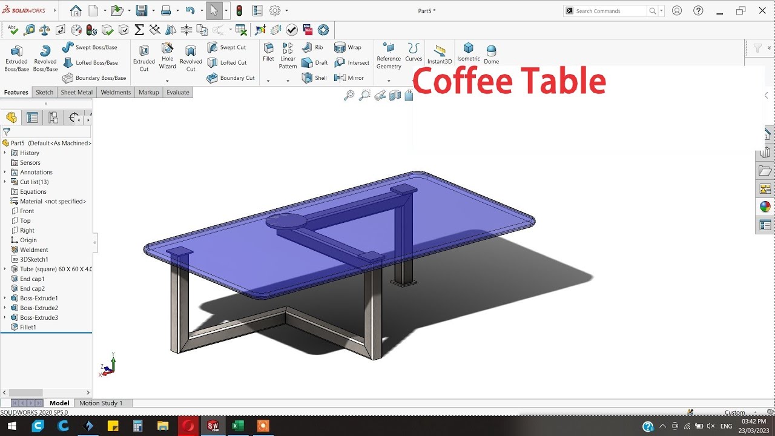Launch the Hole Wizard
The height and width of the screenshot is (436, 775).
tap(168, 56)
